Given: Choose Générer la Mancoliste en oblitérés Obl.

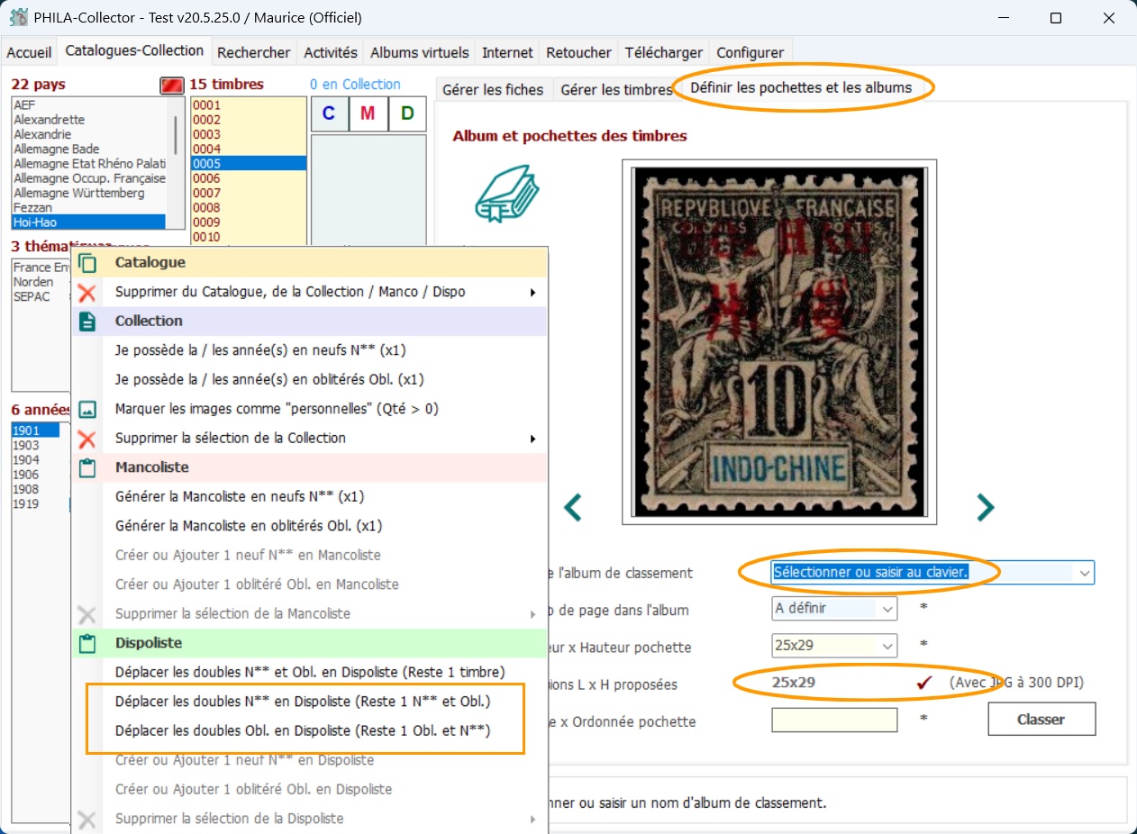Looking at the screenshot, I should pos(309,526).
